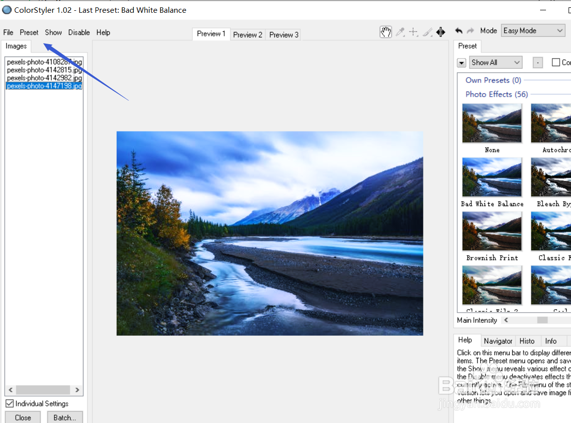Open the Show menu
Image resolution: width=571 pixels, height=423 pixels.
(x=53, y=32)
